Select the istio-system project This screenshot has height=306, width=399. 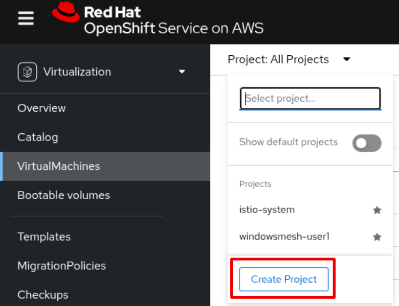[267, 210]
